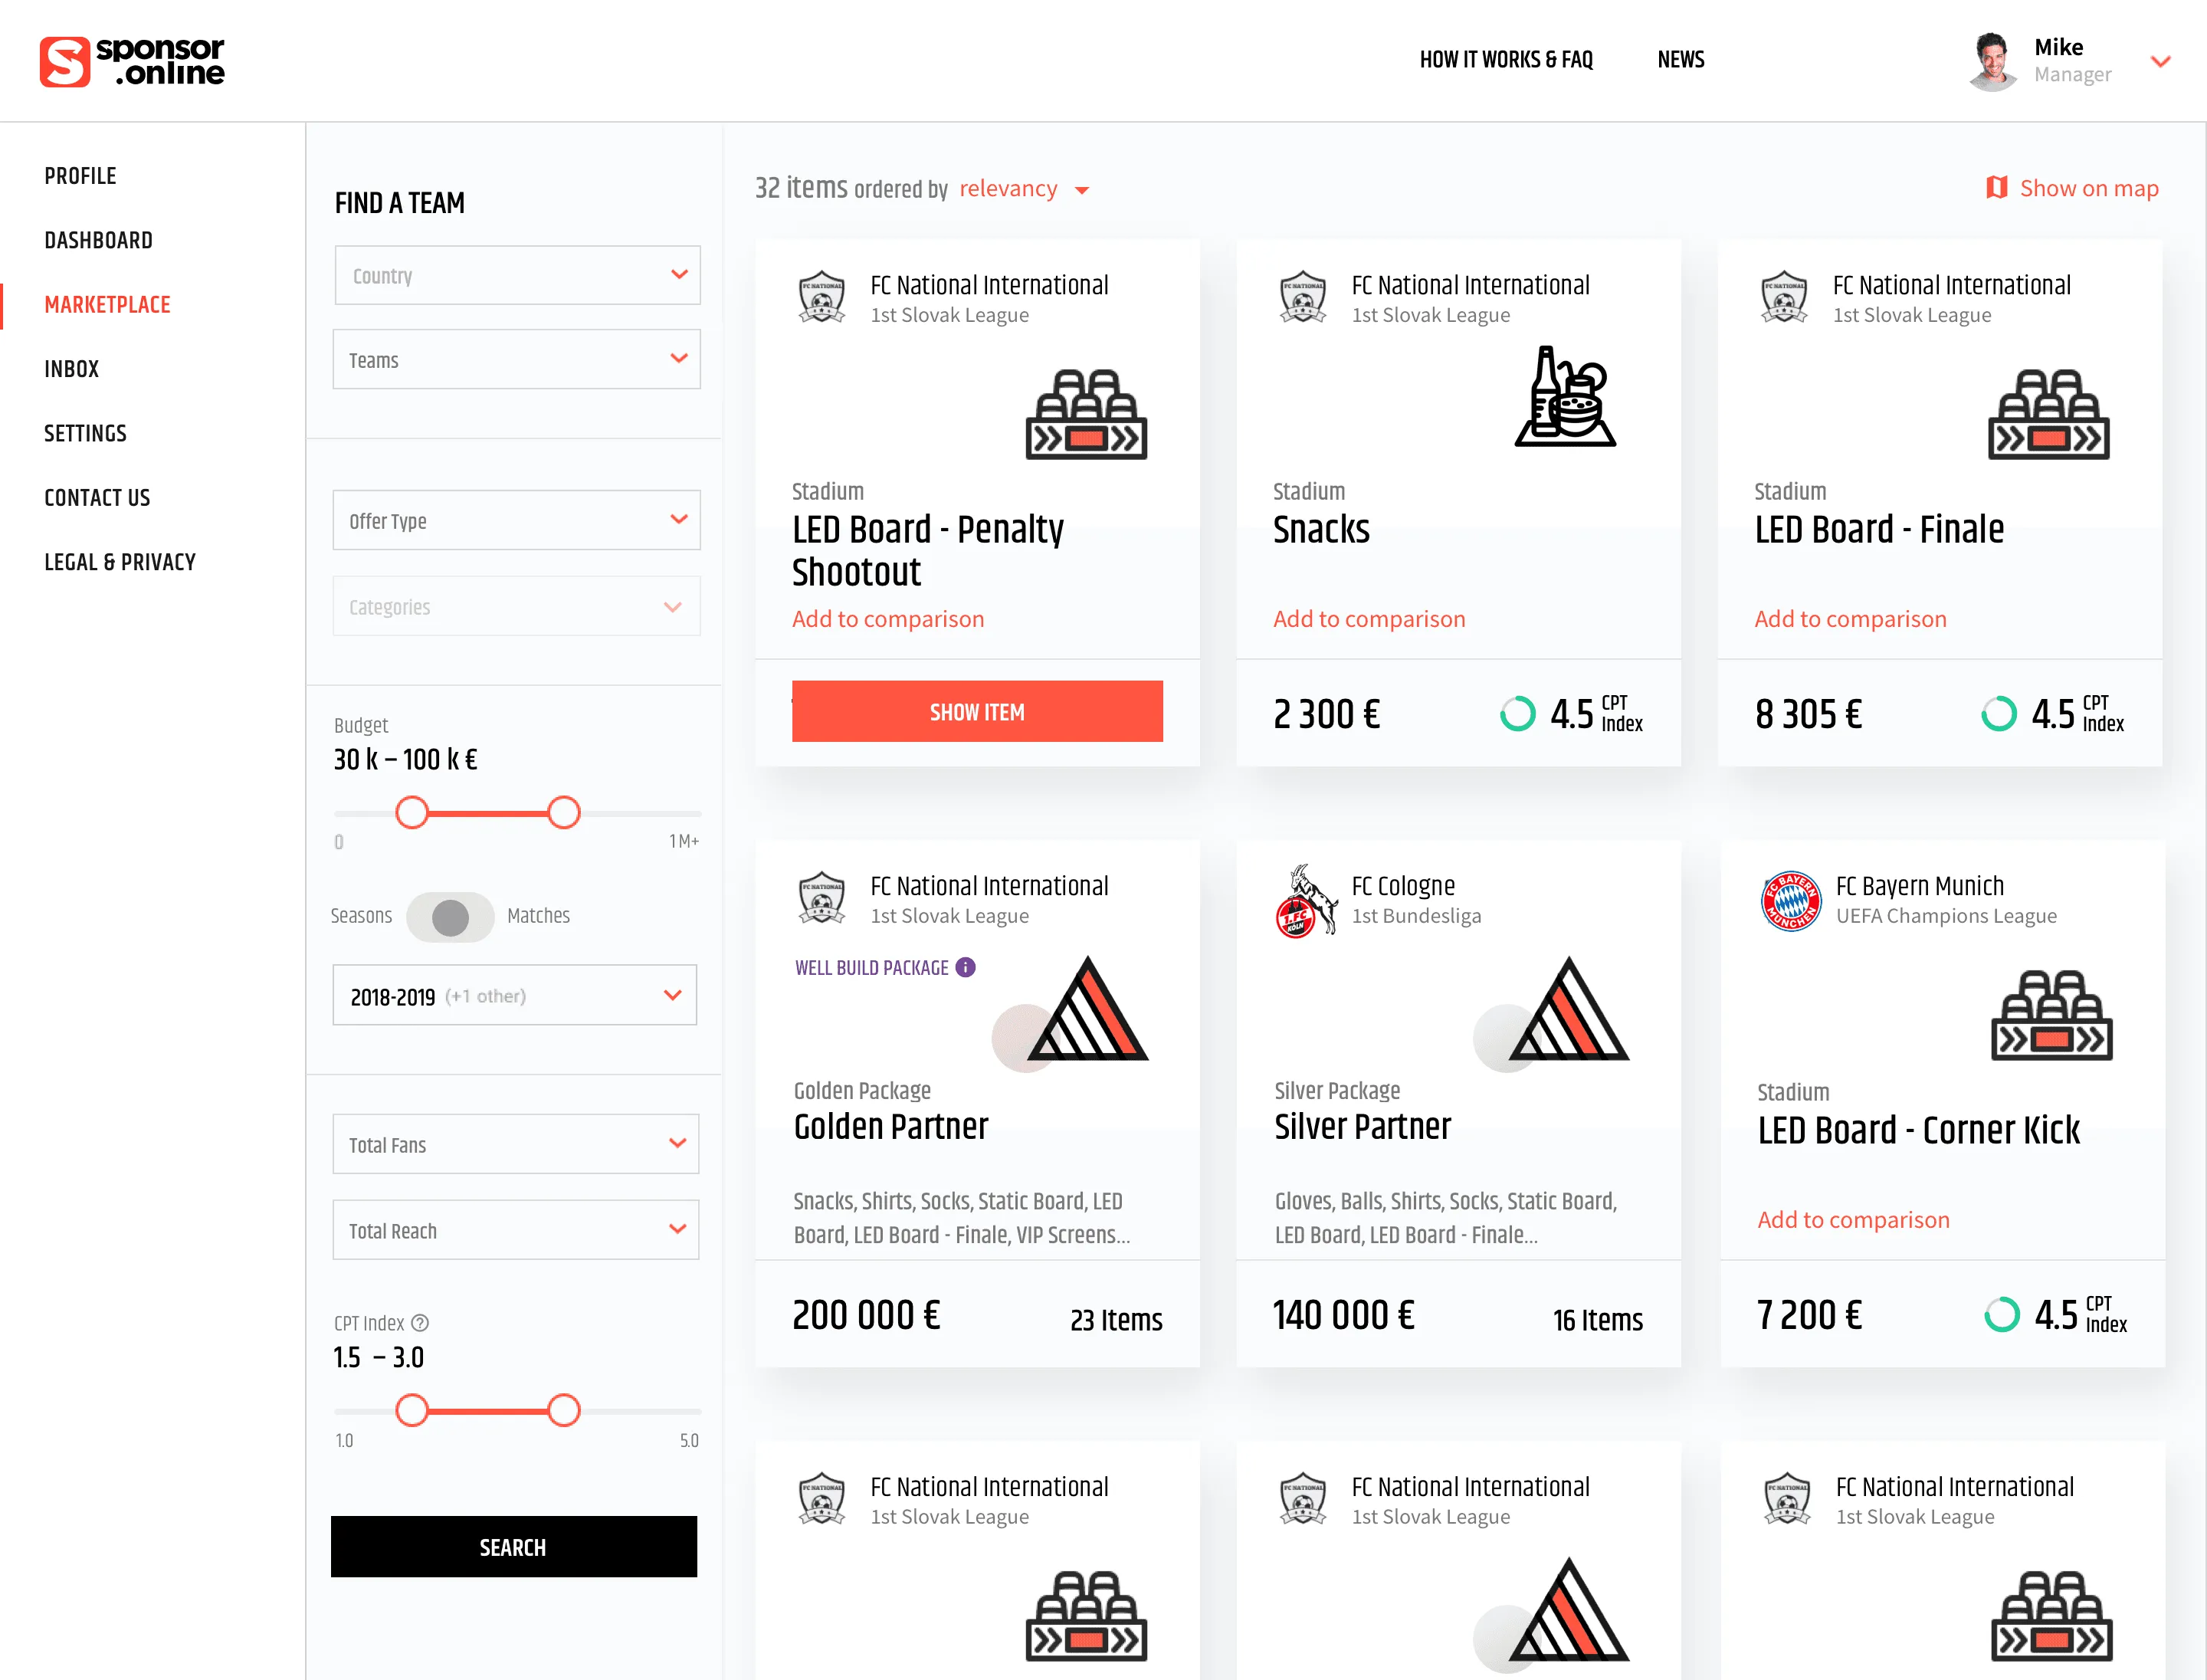This screenshot has height=1680, width=2207.
Task: Open the Inbox sidebar item
Action: pyautogui.click(x=71, y=369)
